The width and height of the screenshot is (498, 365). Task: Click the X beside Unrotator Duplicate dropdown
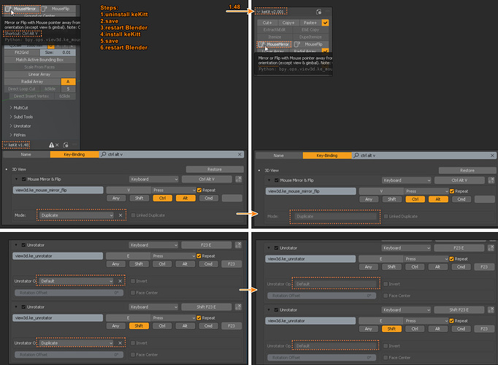pos(120,343)
